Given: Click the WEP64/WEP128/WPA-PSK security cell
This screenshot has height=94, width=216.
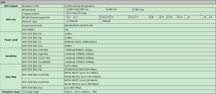Looking at the screenshot, I should click(x=140, y=25).
